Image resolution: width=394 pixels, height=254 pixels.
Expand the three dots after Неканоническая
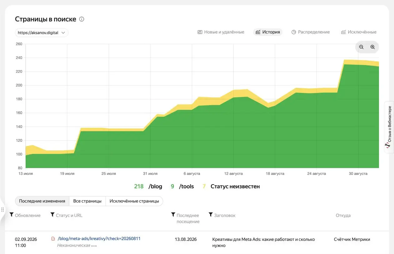(94, 246)
